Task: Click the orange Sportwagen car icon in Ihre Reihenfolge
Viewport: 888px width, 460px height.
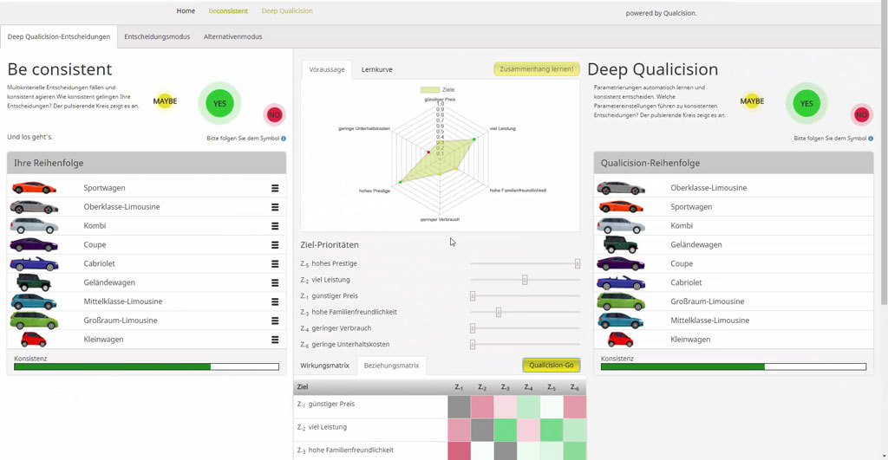Action: [34, 188]
